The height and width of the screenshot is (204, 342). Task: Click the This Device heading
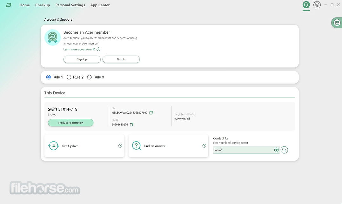click(x=55, y=93)
